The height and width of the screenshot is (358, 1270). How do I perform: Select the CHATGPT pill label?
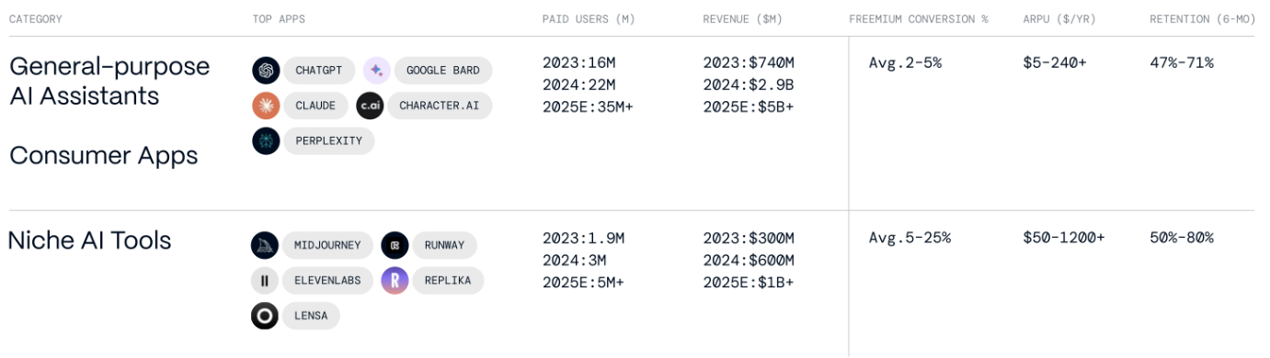[319, 70]
